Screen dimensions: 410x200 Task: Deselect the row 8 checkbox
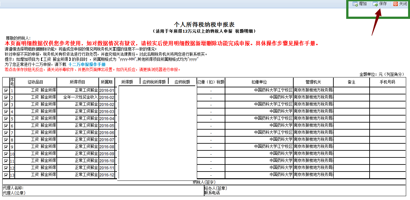pos(6,140)
